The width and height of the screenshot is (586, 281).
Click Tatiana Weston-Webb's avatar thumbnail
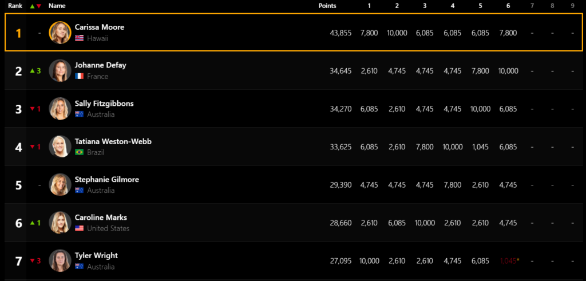60,147
